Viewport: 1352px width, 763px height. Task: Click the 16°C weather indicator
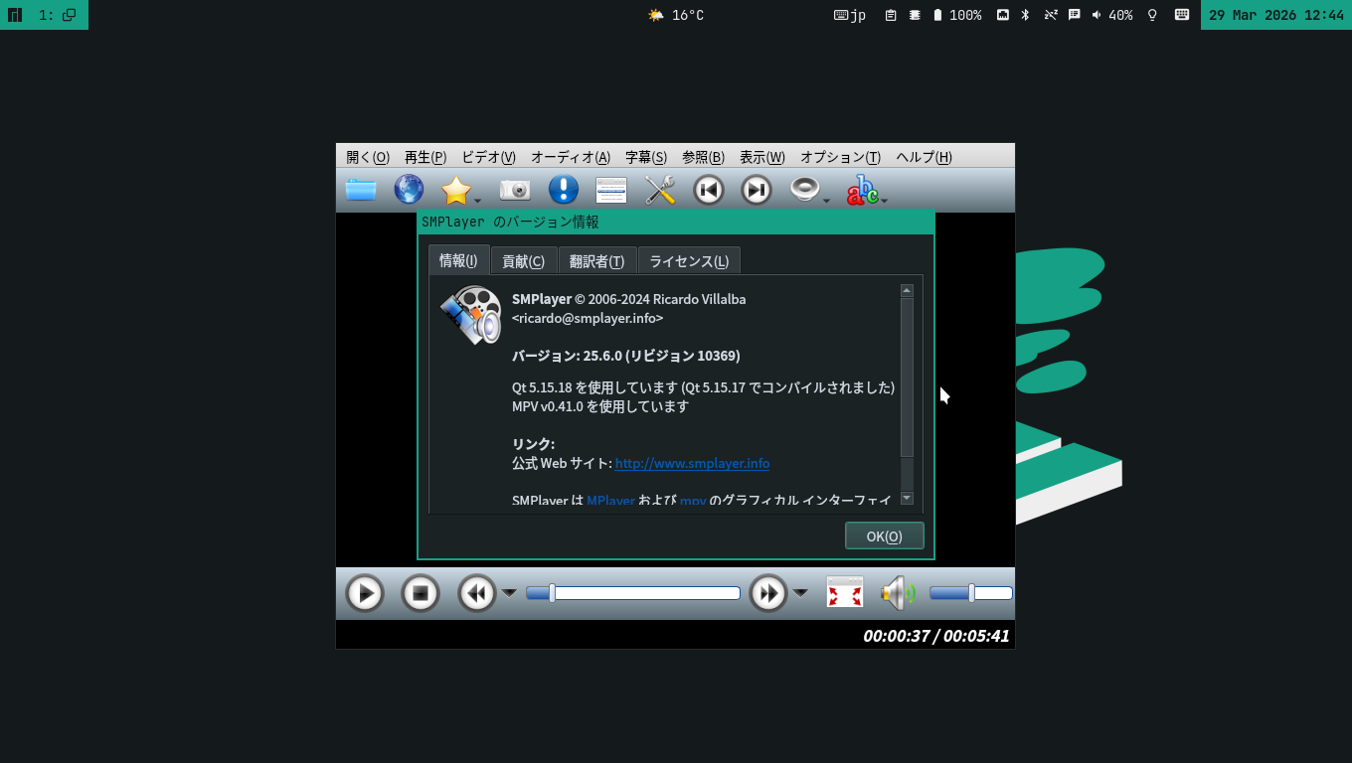(676, 15)
